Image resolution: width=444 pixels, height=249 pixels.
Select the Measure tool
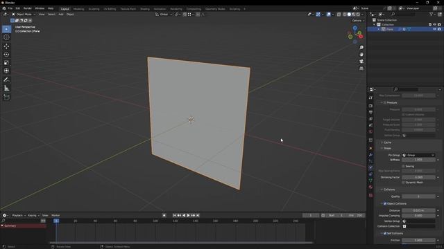coord(6,89)
